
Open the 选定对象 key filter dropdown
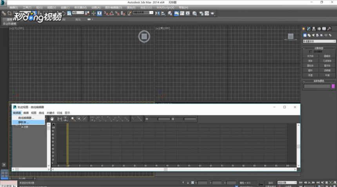pos(287,183)
